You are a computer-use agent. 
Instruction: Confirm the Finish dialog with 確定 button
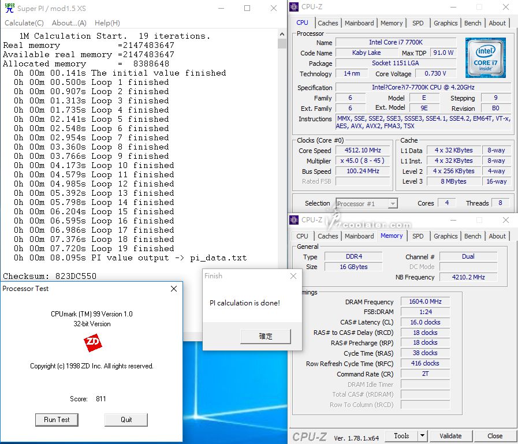(x=266, y=336)
